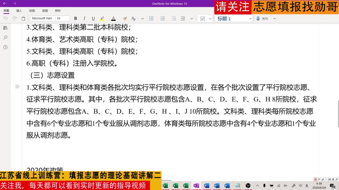The height and width of the screenshot is (190, 339).
Task: Increase the paragraph indent
Action: (x=183, y=18)
